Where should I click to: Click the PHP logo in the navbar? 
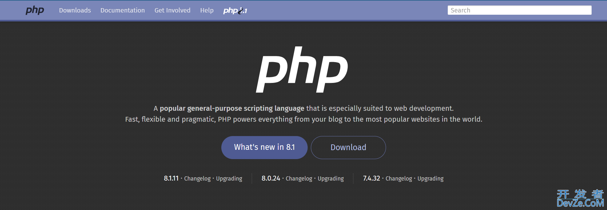coord(35,10)
